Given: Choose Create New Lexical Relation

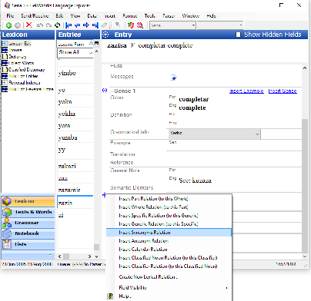Looking at the screenshot, I should coord(169,277).
